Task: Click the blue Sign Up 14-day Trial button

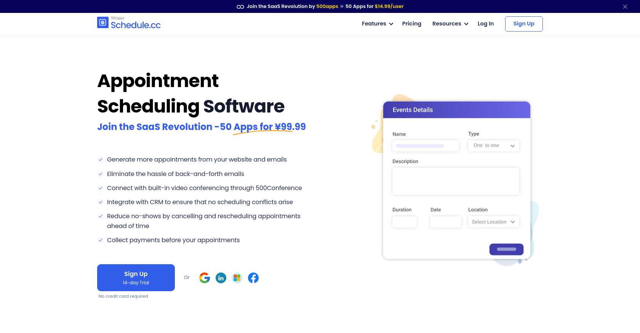Action: (x=136, y=277)
